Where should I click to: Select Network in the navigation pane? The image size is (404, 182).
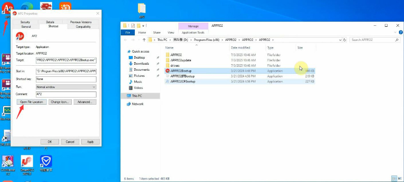[x=137, y=104]
